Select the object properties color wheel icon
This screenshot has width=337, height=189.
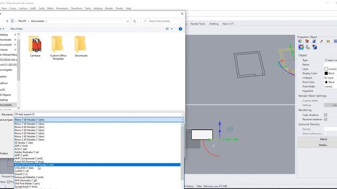coord(301,47)
